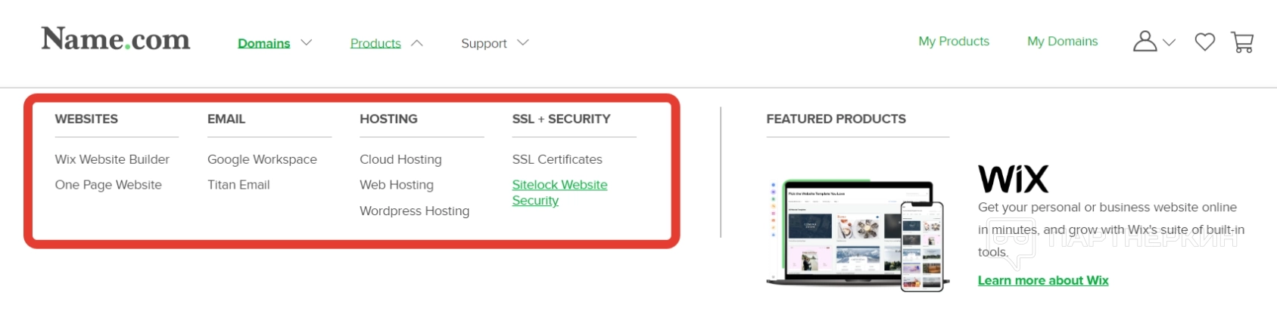The width and height of the screenshot is (1277, 311).
Task: Go to My Domains
Action: (x=1062, y=42)
